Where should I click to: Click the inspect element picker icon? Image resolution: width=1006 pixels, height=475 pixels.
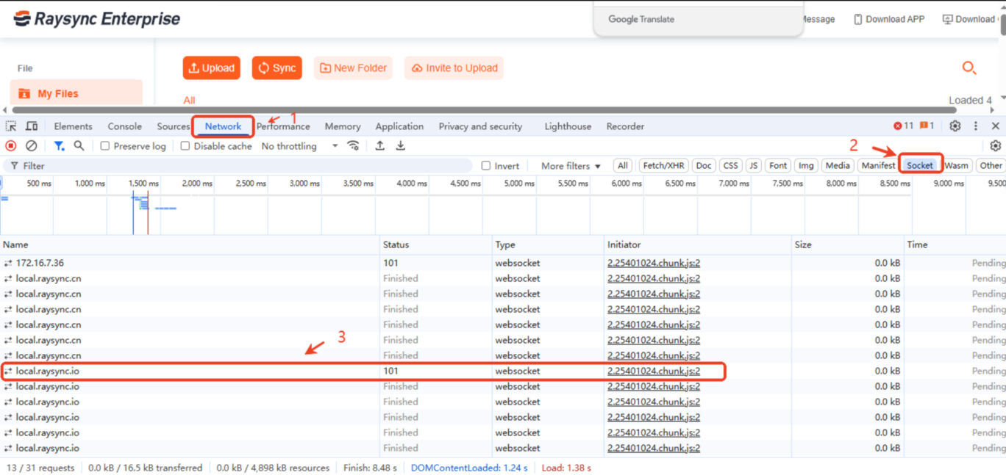pyautogui.click(x=11, y=126)
